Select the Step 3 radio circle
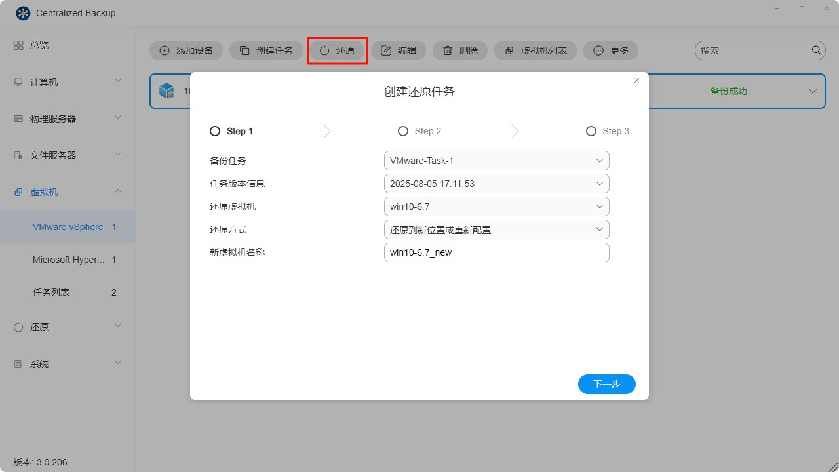This screenshot has width=839, height=472. [591, 130]
